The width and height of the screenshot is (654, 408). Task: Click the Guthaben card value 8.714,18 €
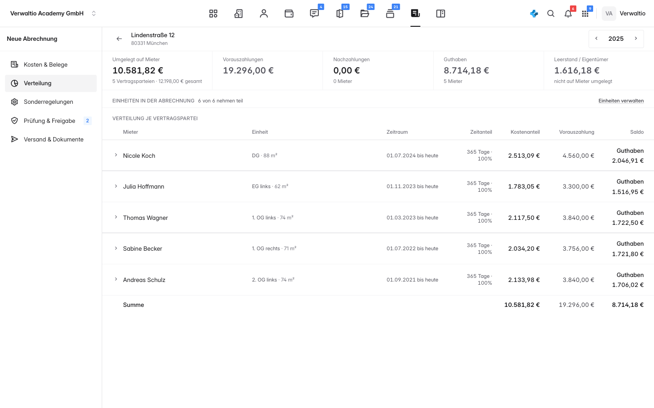click(x=466, y=70)
